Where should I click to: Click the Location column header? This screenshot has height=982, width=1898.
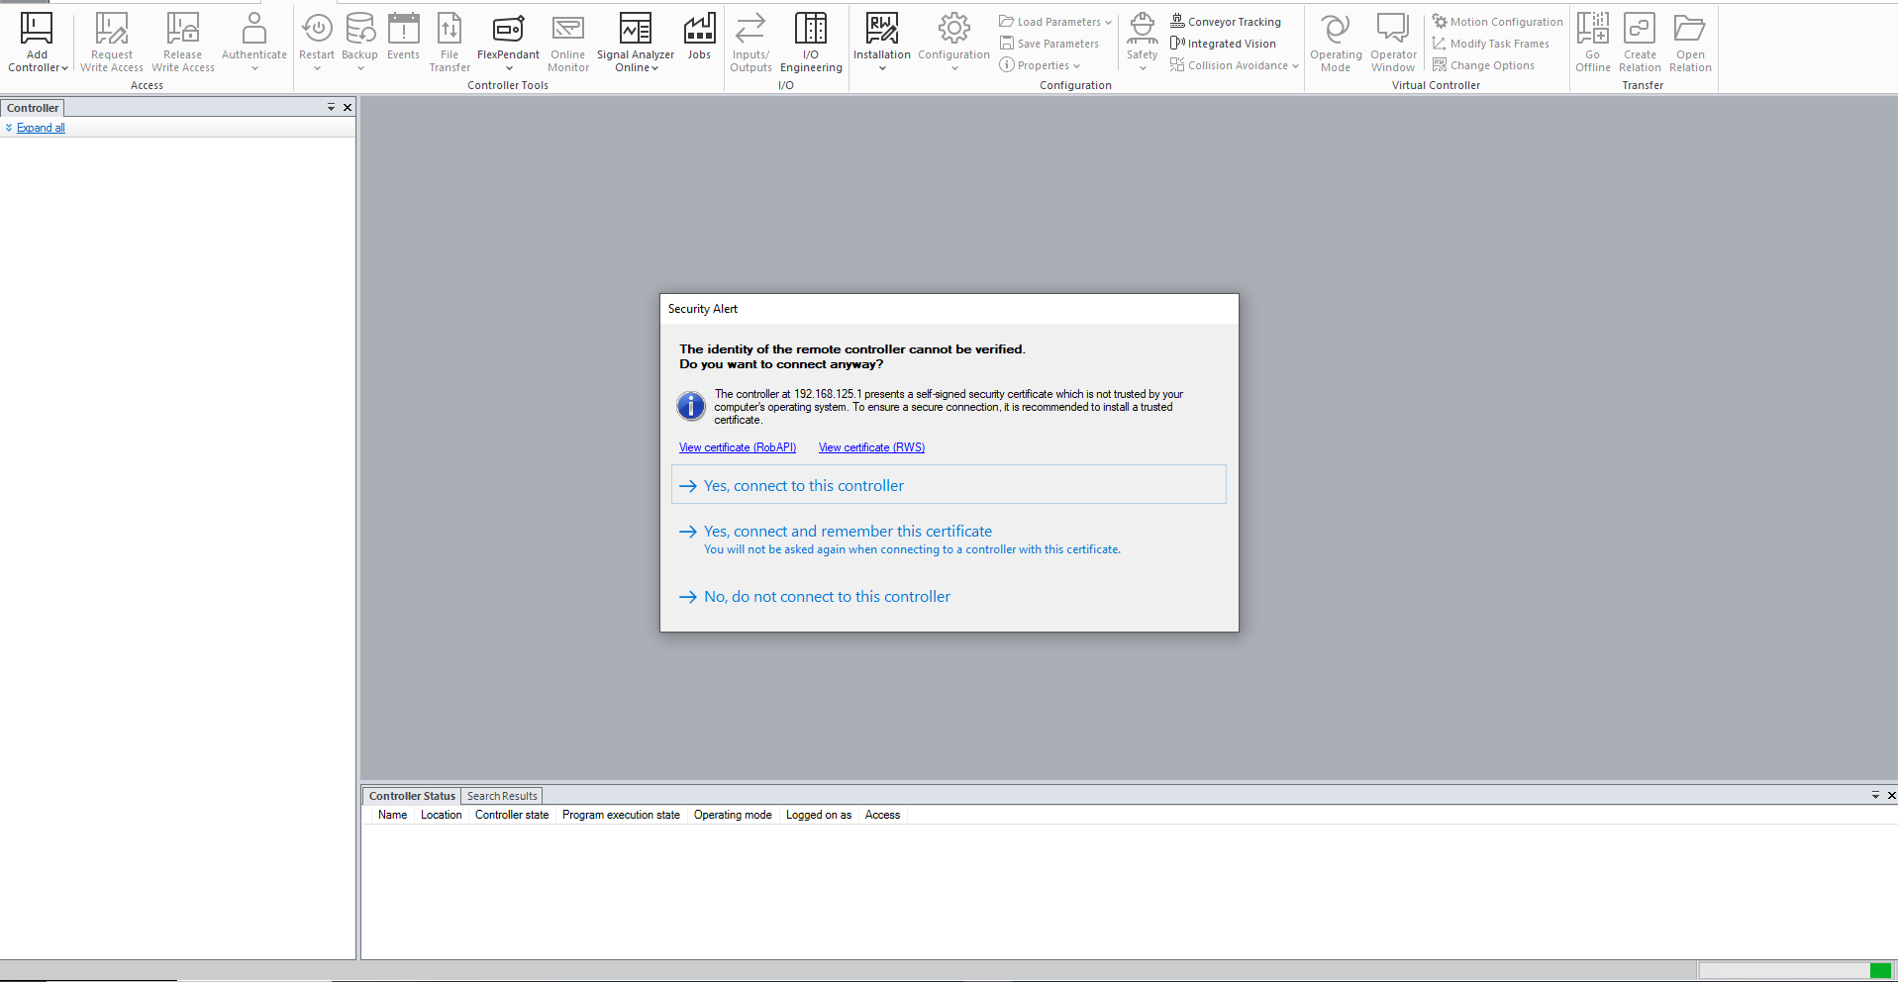(441, 815)
